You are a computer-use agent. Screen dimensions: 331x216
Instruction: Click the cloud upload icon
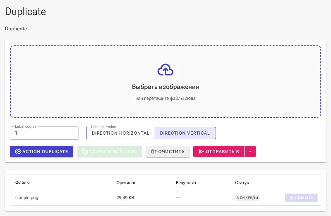coord(165,70)
